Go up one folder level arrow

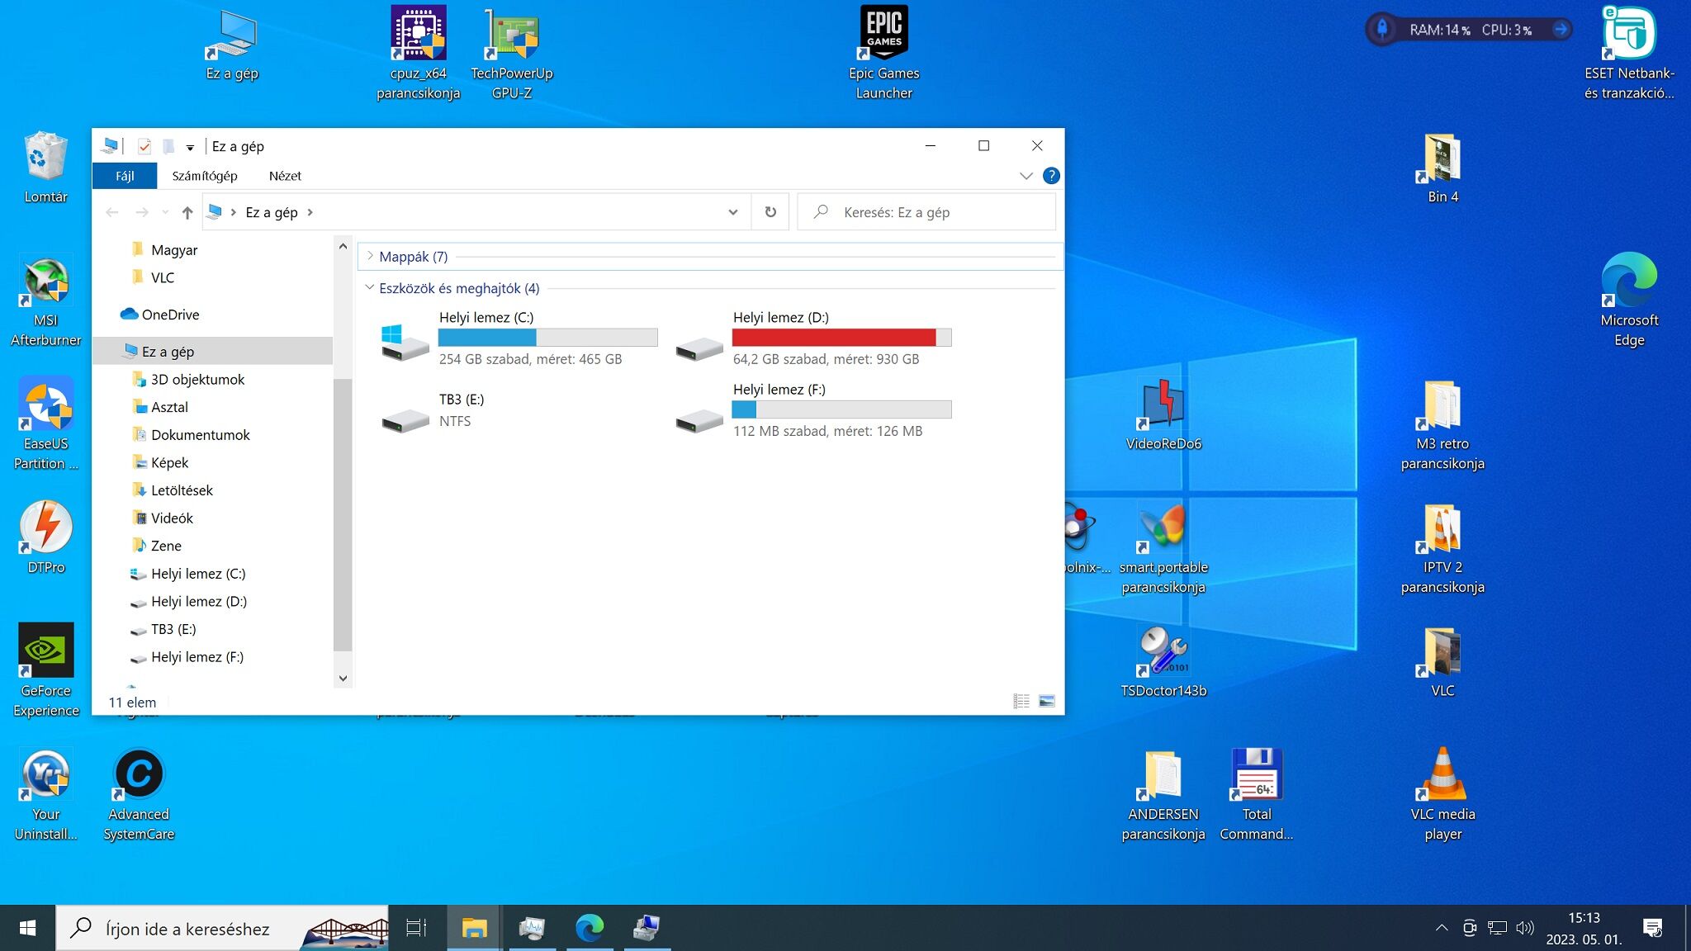[x=187, y=212]
